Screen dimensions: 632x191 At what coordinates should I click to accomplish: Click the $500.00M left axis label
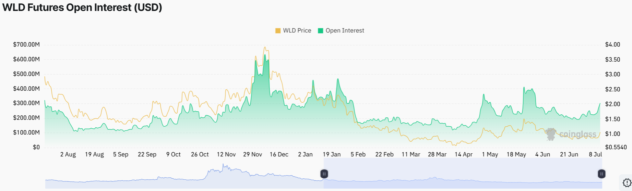click(26, 74)
